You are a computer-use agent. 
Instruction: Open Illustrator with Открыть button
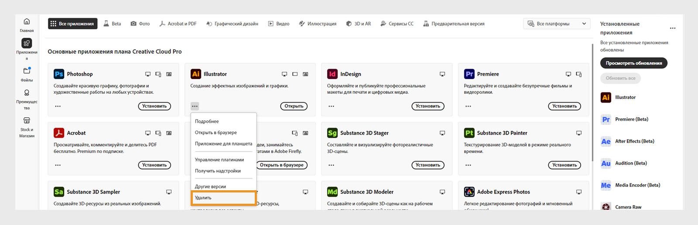click(294, 106)
